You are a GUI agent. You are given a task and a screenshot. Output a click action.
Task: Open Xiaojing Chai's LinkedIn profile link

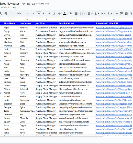point(114,42)
